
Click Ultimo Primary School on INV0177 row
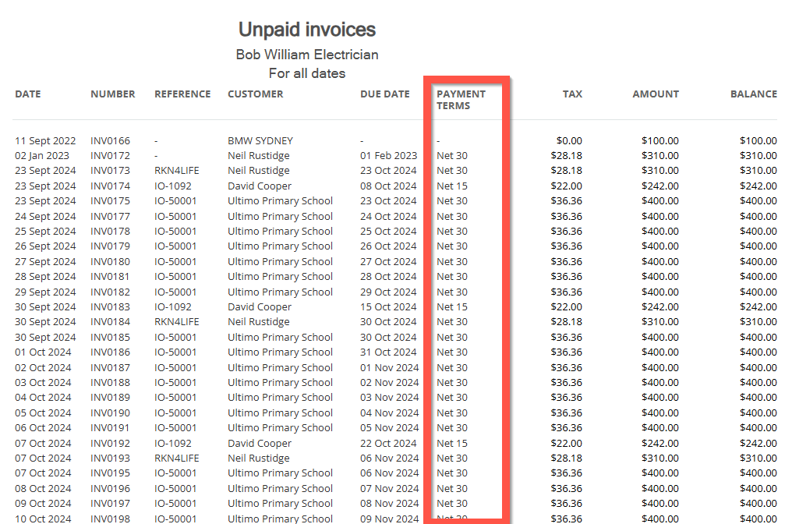pyautogui.click(x=281, y=217)
